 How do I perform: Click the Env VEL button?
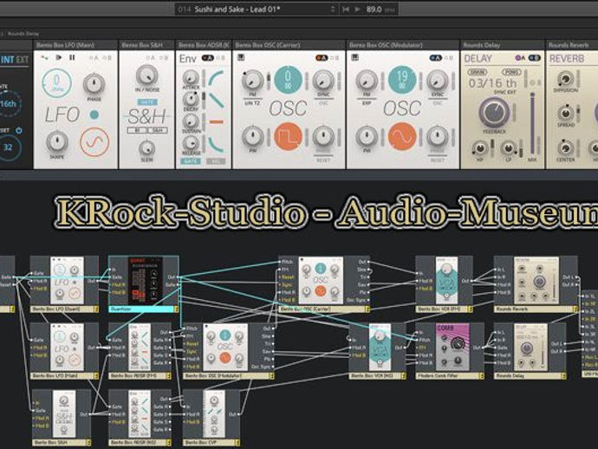(216, 161)
